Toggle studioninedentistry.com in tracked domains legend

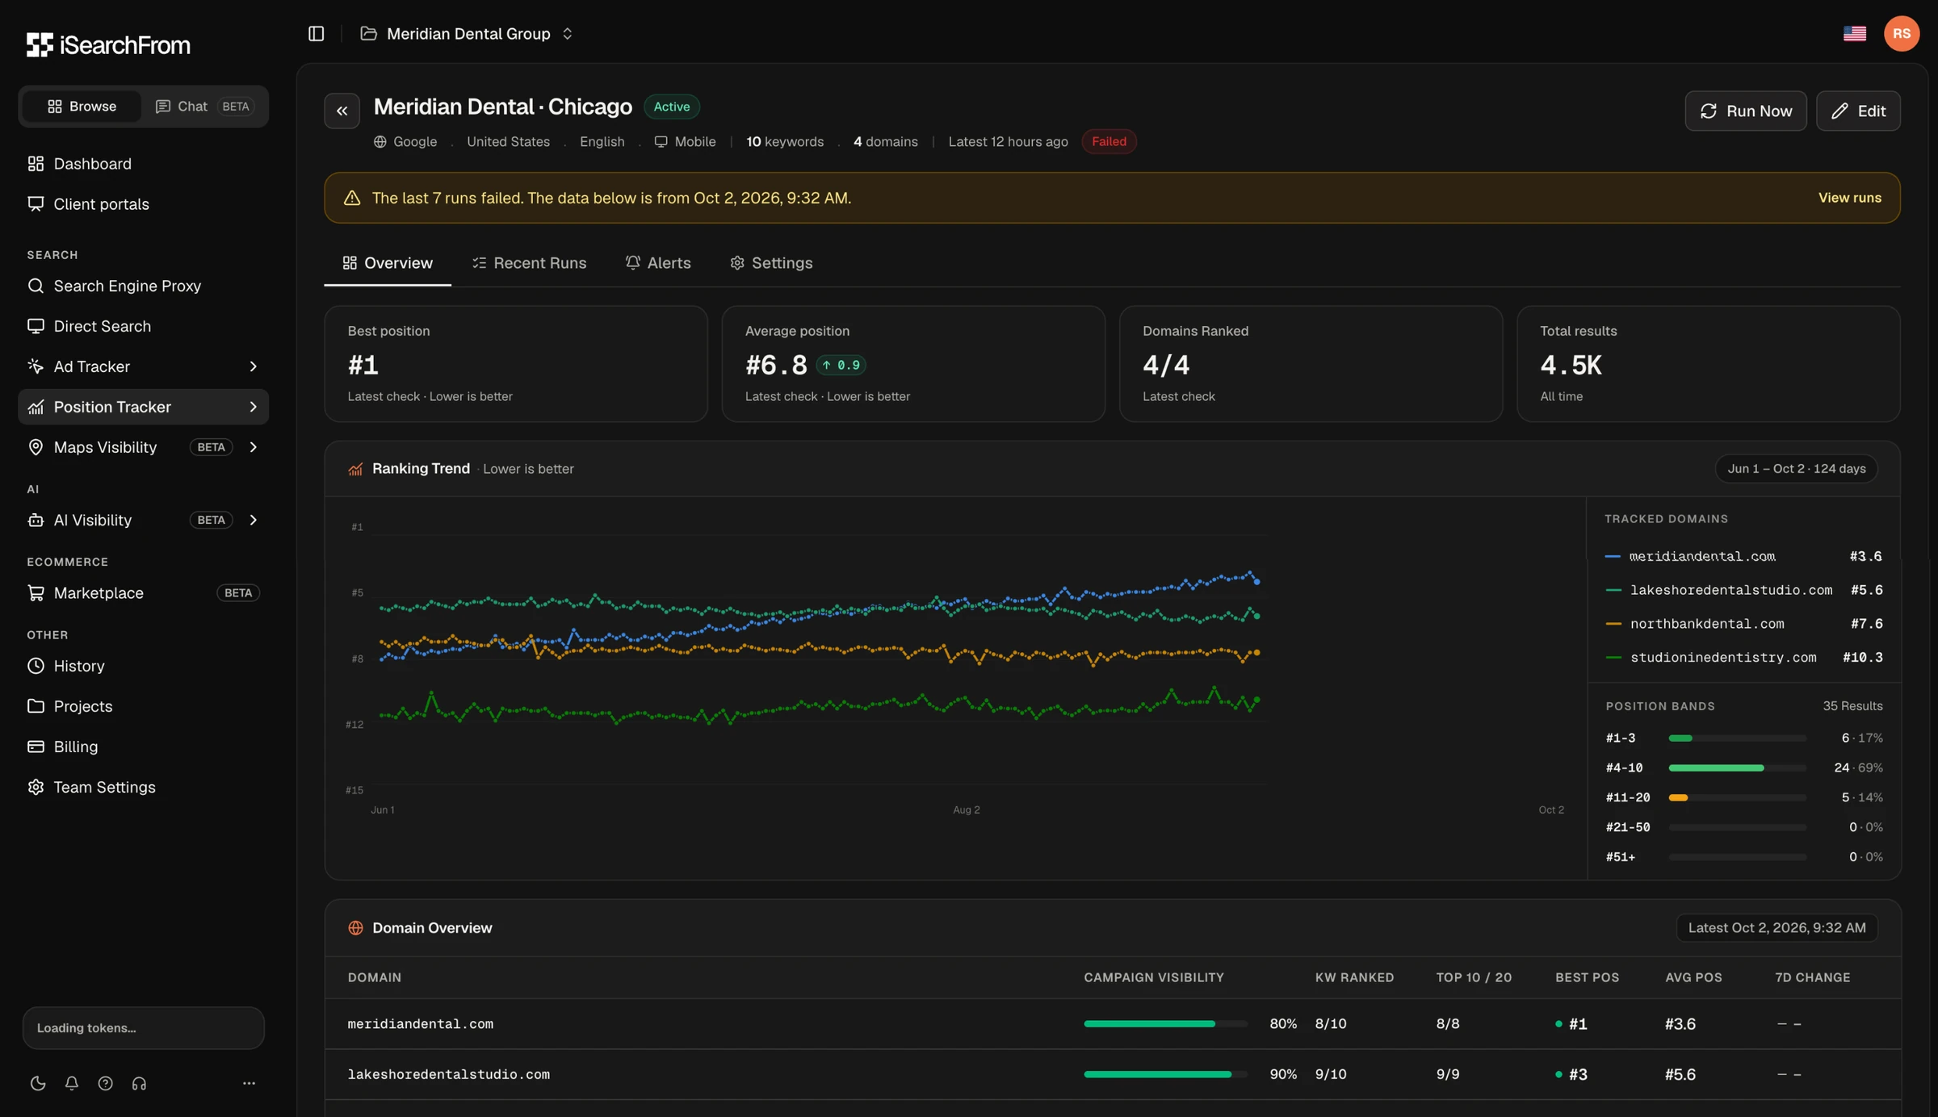coord(1743,658)
